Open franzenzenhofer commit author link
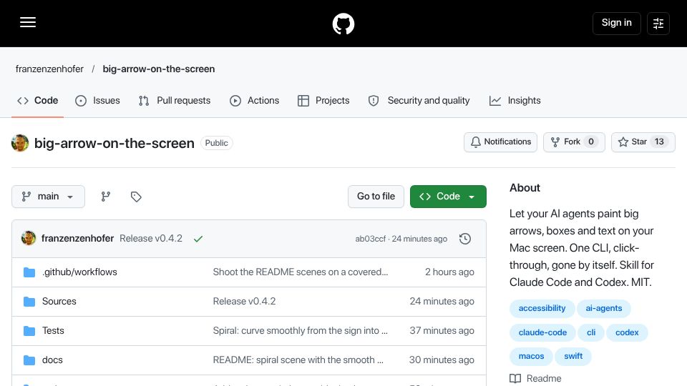Viewport: 687px width, 386px height. 77,239
